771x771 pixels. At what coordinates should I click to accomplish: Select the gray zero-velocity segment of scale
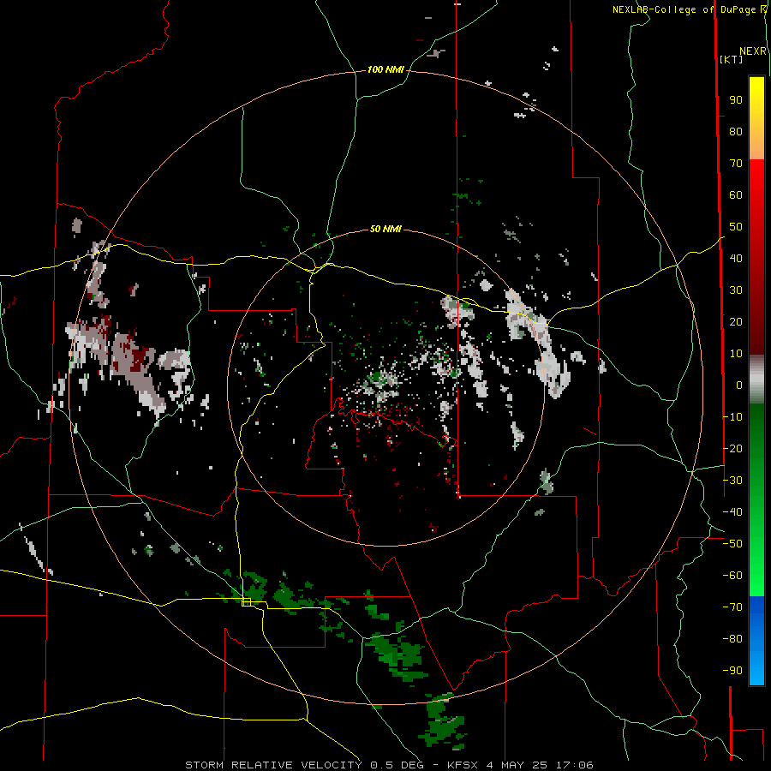click(x=756, y=380)
